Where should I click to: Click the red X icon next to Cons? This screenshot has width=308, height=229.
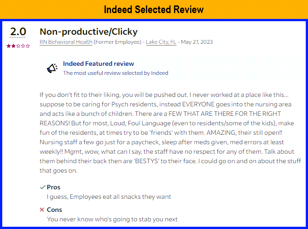[x=42, y=210]
